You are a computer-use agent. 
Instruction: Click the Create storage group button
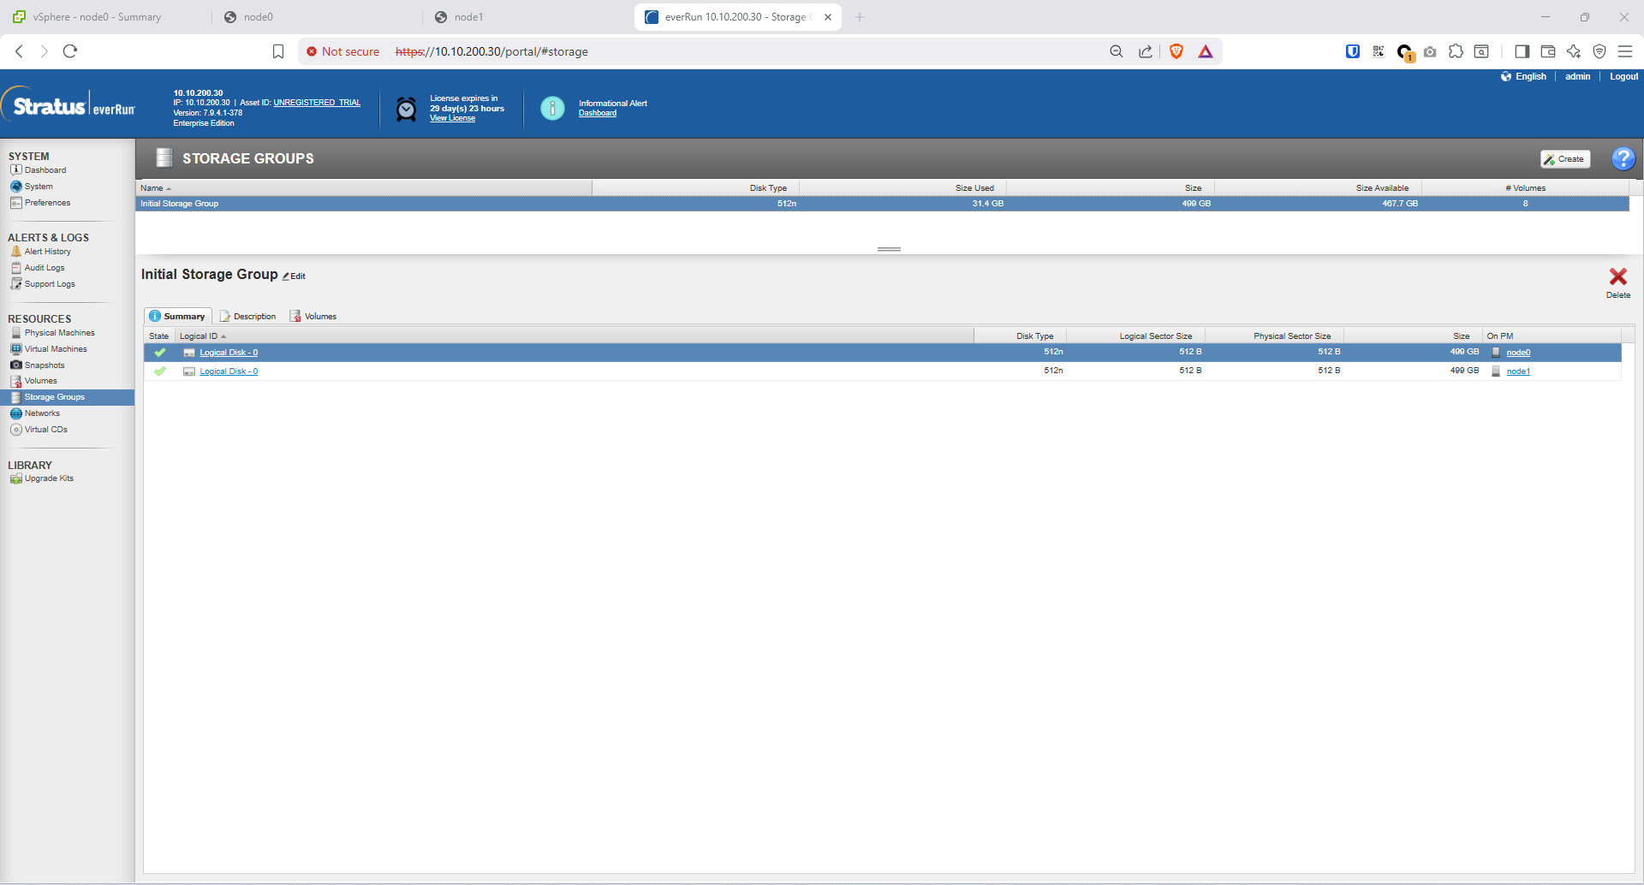[x=1564, y=159]
